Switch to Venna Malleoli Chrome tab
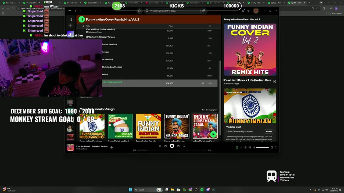 154,3
